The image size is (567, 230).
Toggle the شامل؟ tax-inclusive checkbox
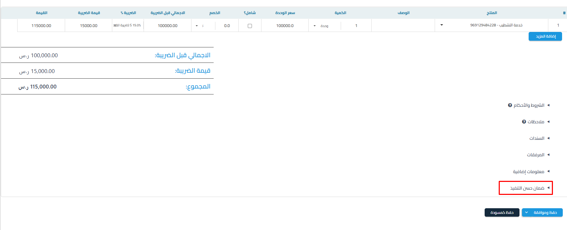(250, 26)
